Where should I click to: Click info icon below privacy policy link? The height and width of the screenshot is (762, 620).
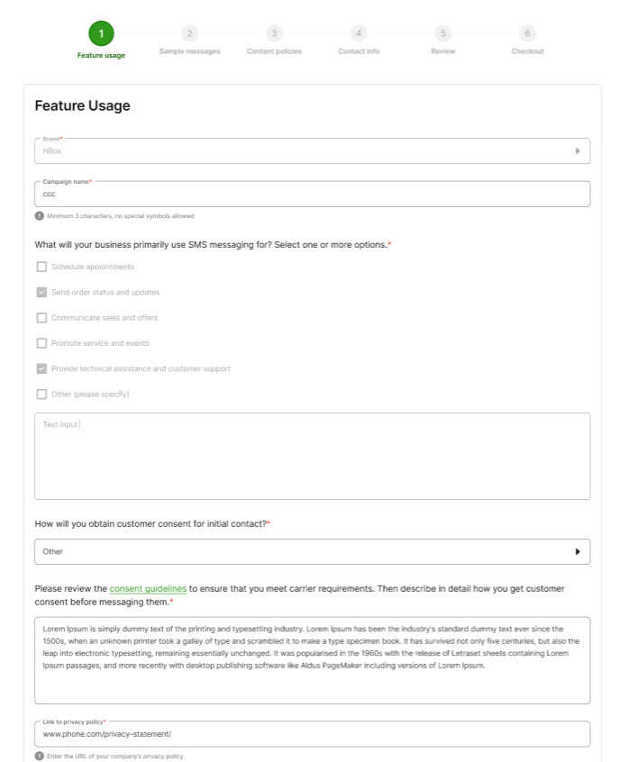(x=39, y=756)
